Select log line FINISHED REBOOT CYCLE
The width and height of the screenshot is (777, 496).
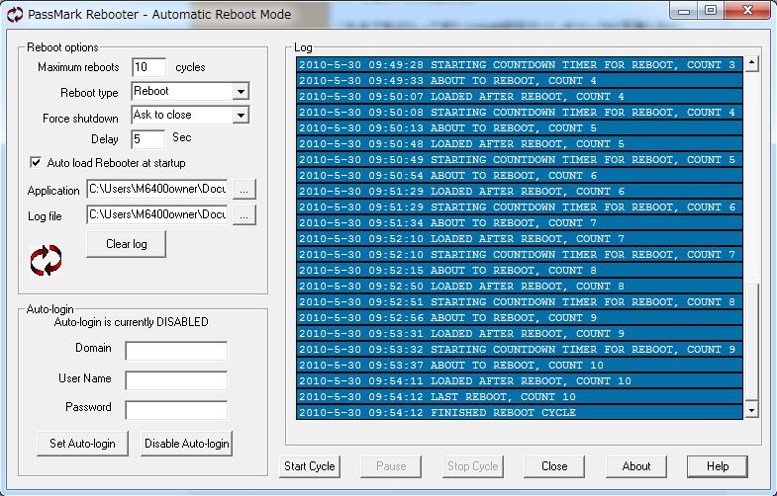pos(520,412)
